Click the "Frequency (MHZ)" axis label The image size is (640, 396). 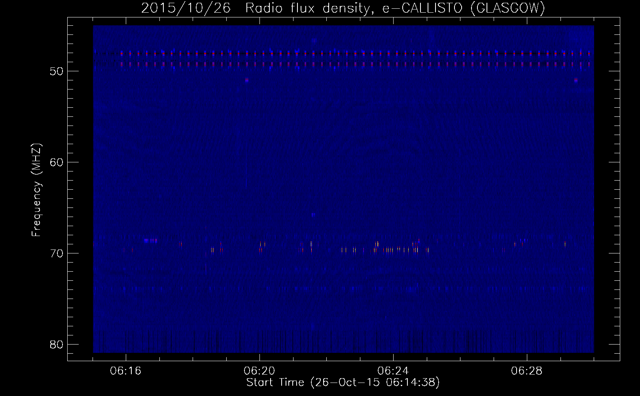point(37,190)
